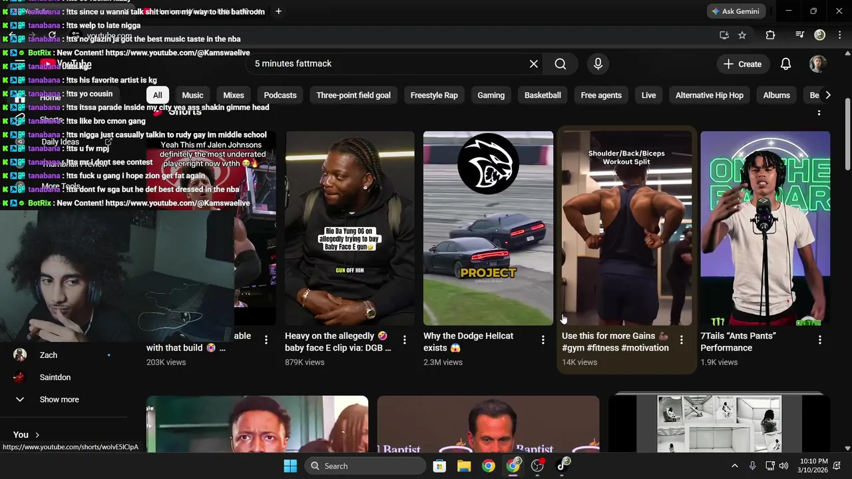
Task: Select the Live filter chip
Action: pyautogui.click(x=649, y=95)
